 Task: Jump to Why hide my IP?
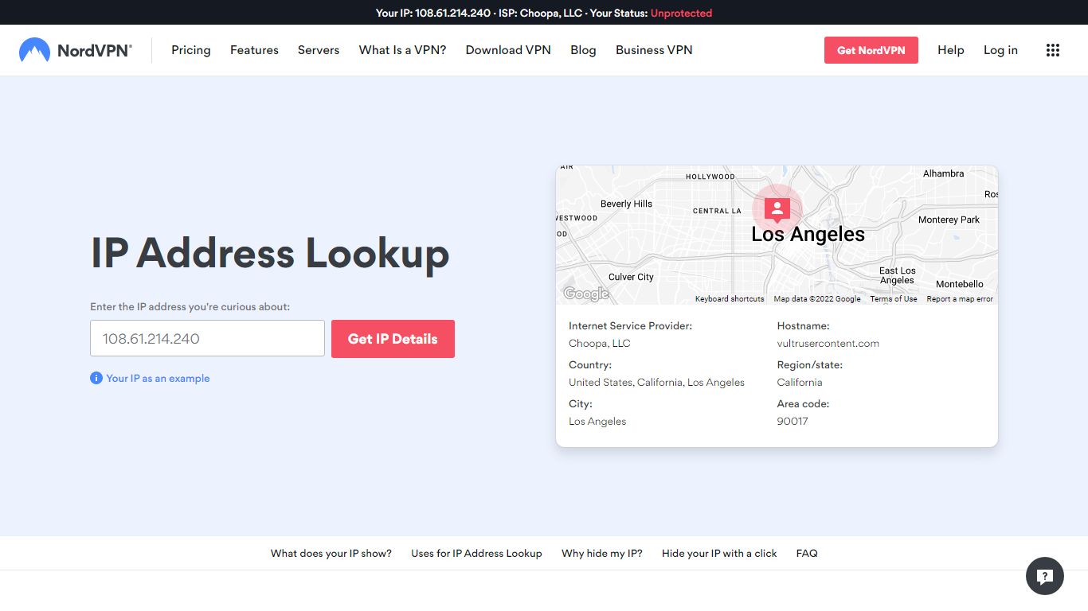point(602,553)
